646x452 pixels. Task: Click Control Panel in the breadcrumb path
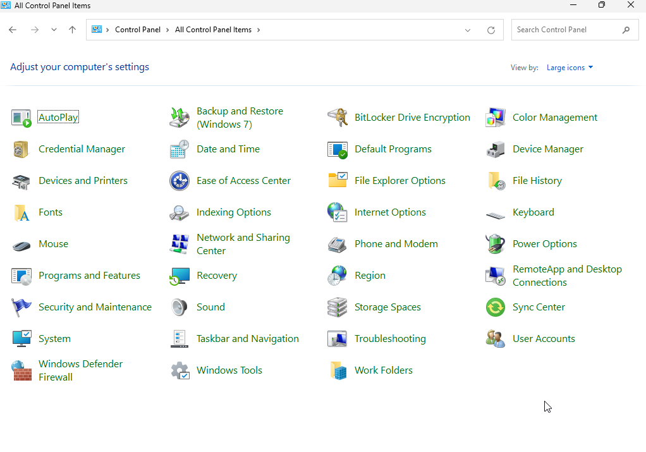137,30
